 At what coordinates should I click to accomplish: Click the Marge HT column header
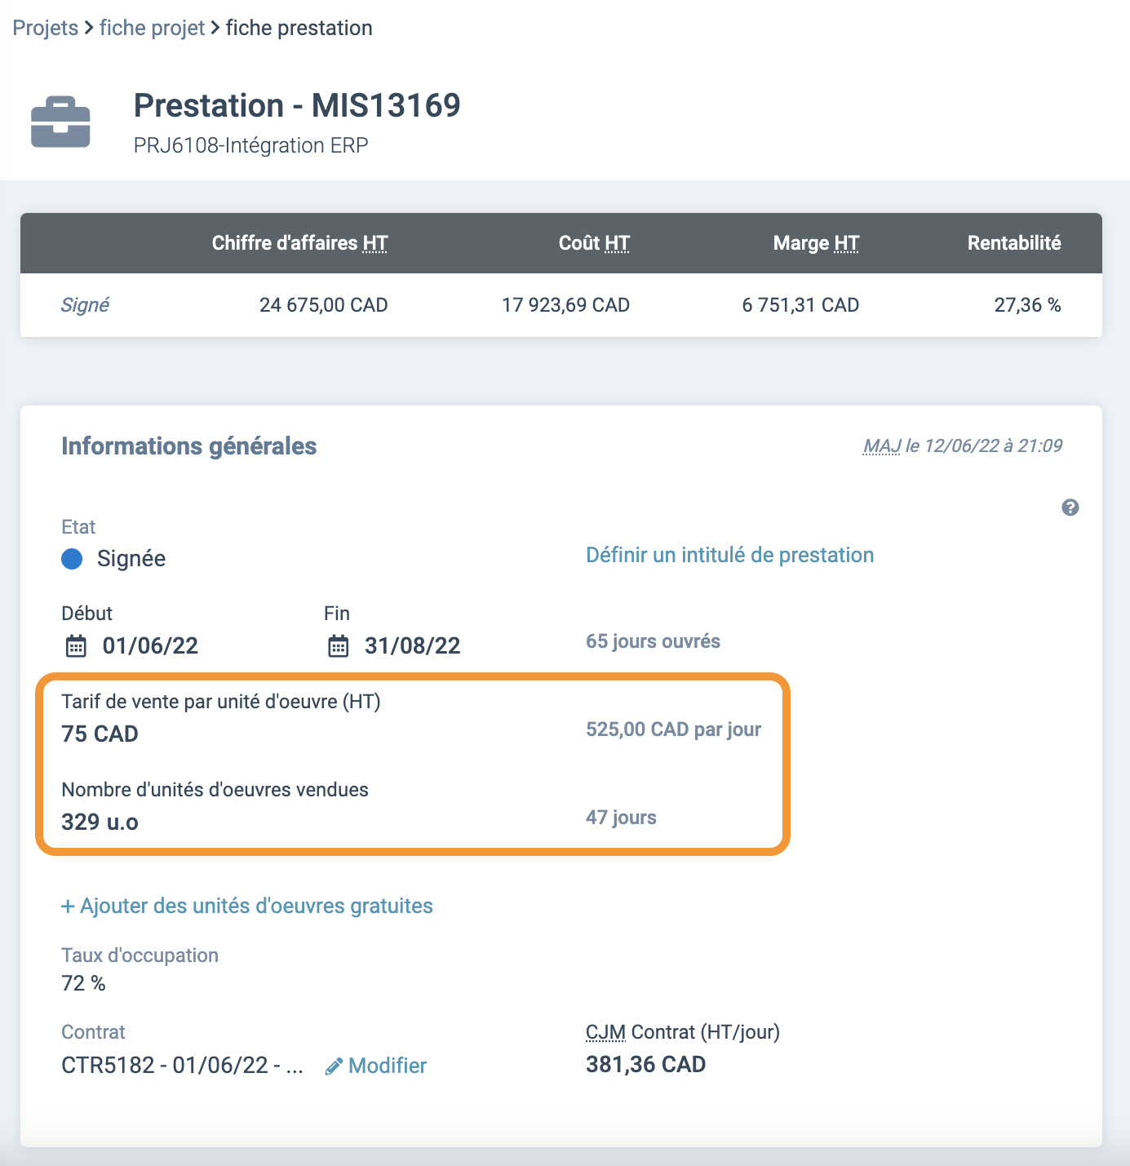[x=816, y=243]
